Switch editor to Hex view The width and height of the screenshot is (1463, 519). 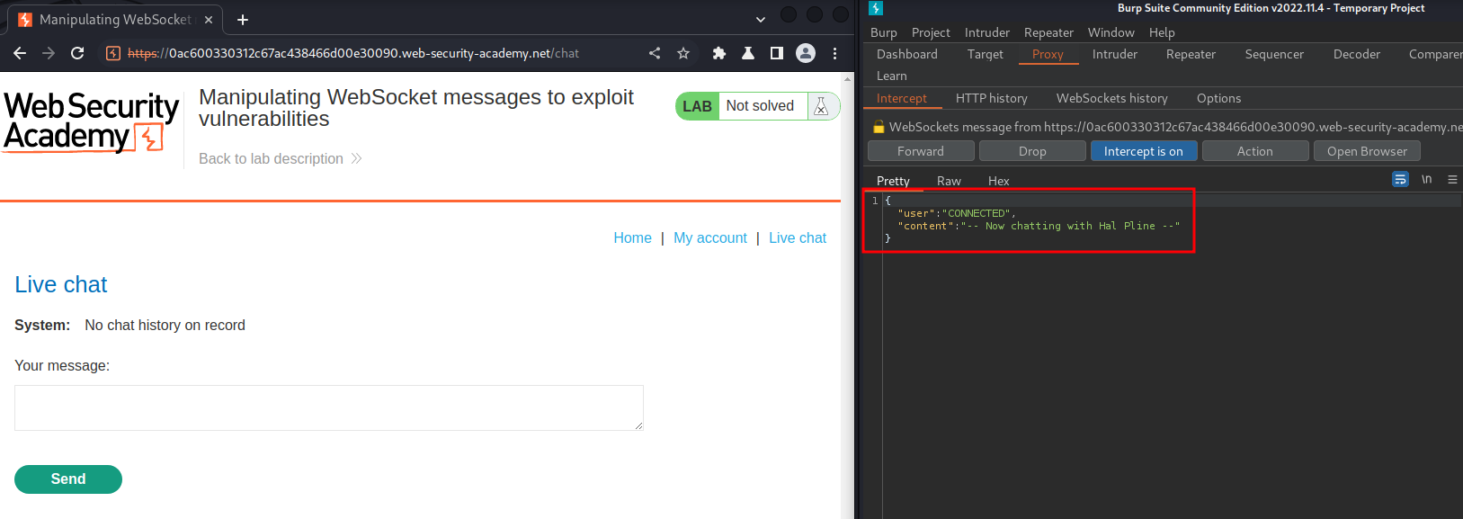tap(998, 181)
